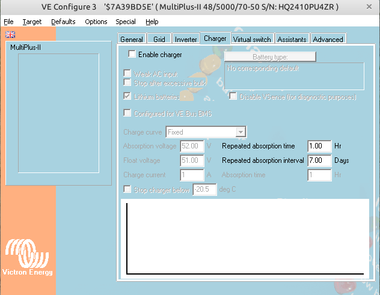Click the Victron Energy logo

point(27,257)
